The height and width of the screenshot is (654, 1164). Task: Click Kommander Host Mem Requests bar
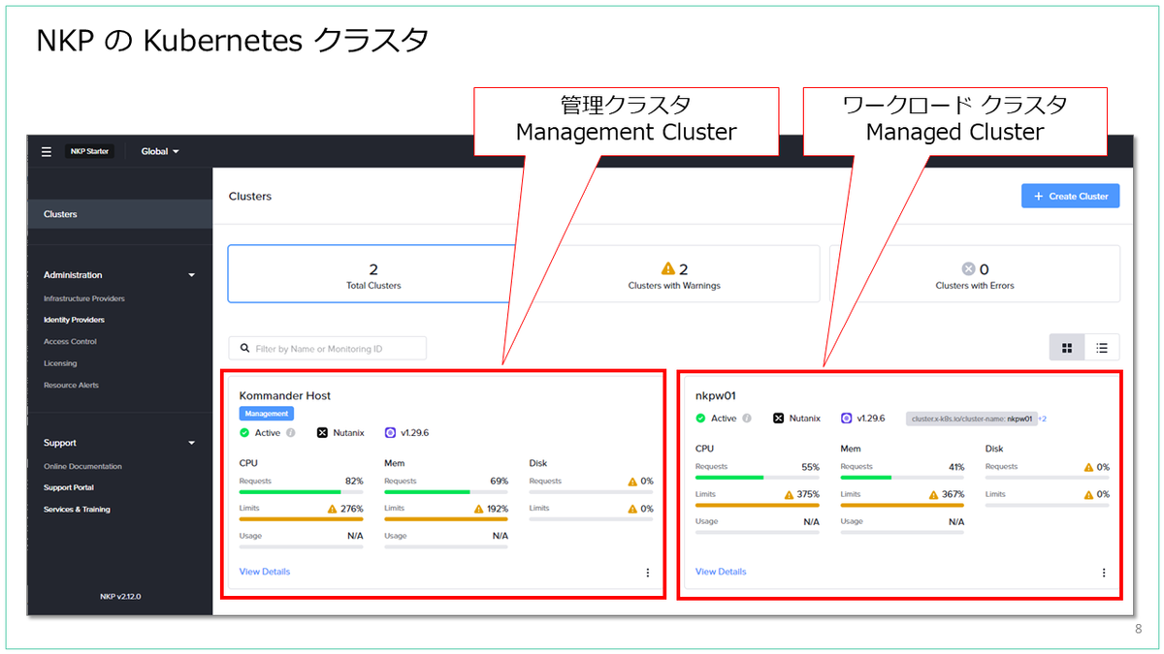[x=446, y=492]
